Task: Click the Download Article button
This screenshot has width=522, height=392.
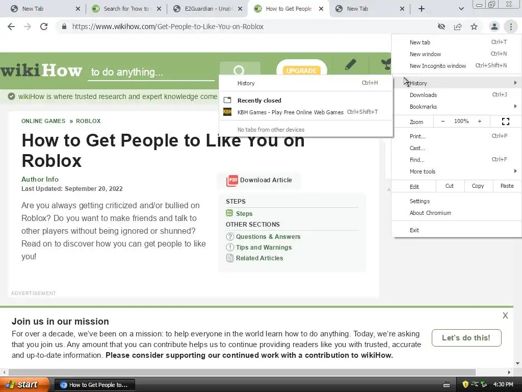Action: pos(259,180)
